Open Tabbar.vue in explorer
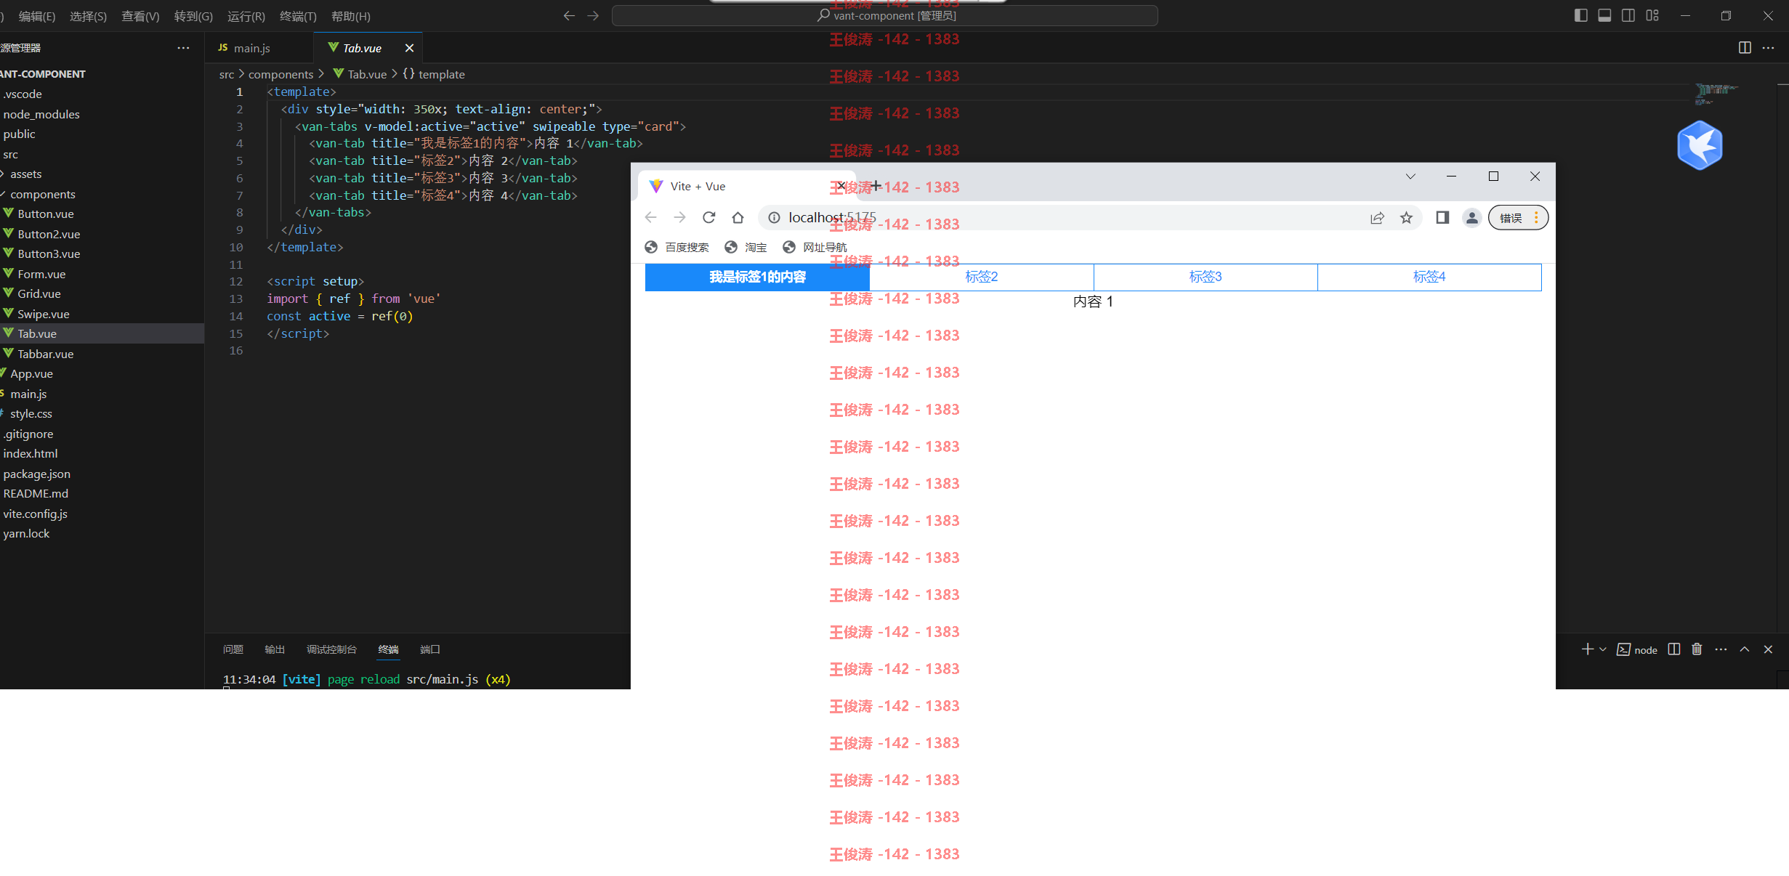Viewport: 1789px width, 876px height. pyautogui.click(x=102, y=354)
